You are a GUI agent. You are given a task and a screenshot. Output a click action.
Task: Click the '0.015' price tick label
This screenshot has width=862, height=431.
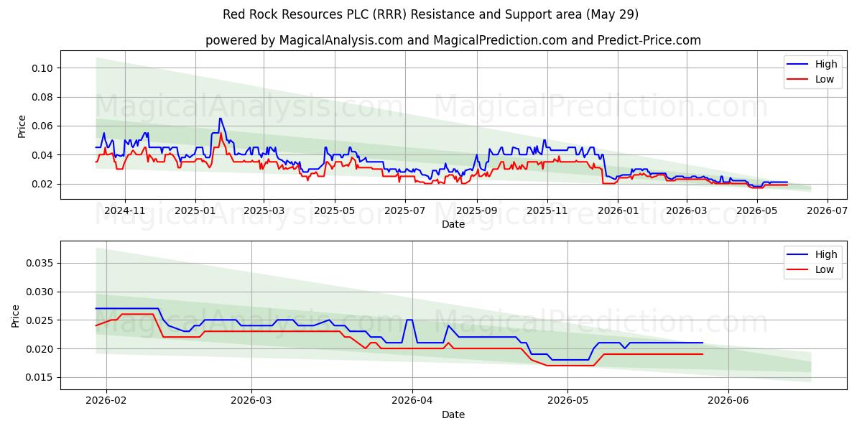[41, 378]
